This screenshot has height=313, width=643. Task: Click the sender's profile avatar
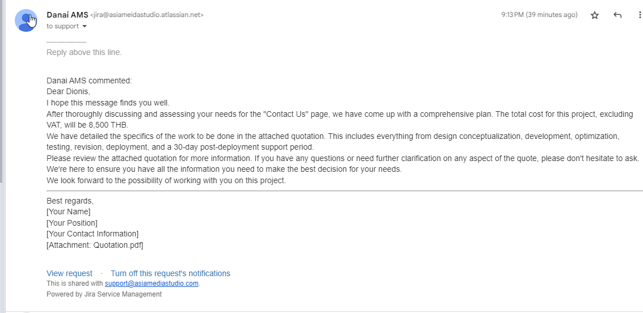pos(26,20)
